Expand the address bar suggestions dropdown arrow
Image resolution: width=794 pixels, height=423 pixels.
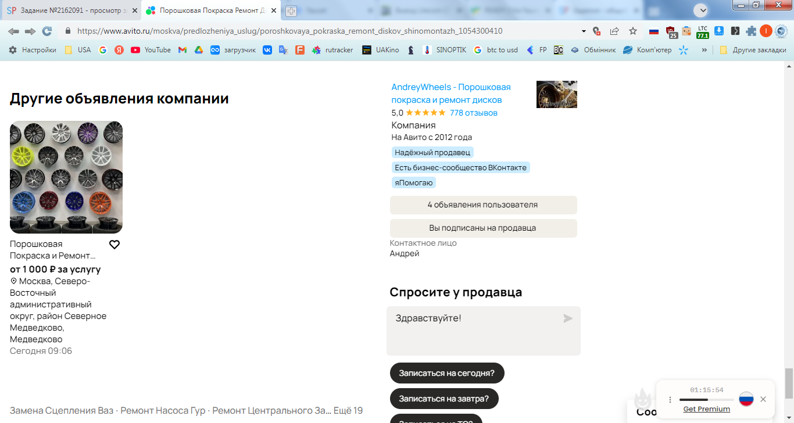pos(584,31)
